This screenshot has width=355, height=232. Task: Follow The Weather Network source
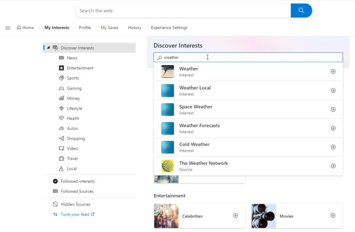(x=333, y=166)
